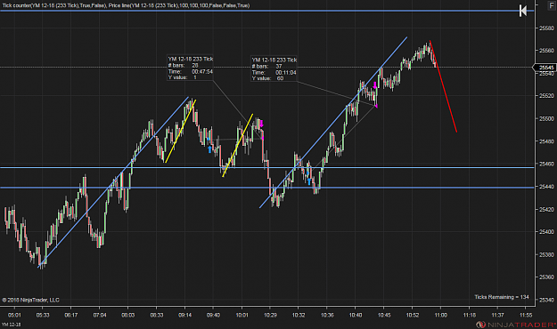The image size is (557, 329).
Task: Click the 25520 price axis label
Action: [x=546, y=96]
